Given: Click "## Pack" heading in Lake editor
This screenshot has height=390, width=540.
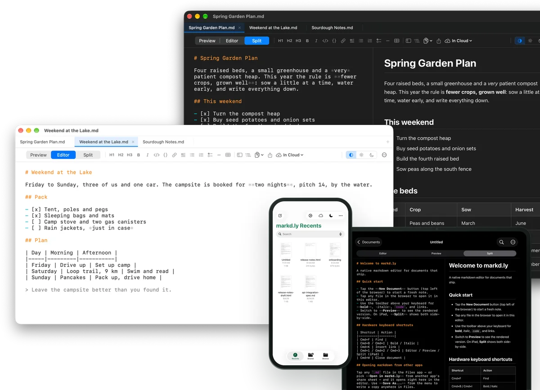Looking at the screenshot, I should pyautogui.click(x=36, y=197).
